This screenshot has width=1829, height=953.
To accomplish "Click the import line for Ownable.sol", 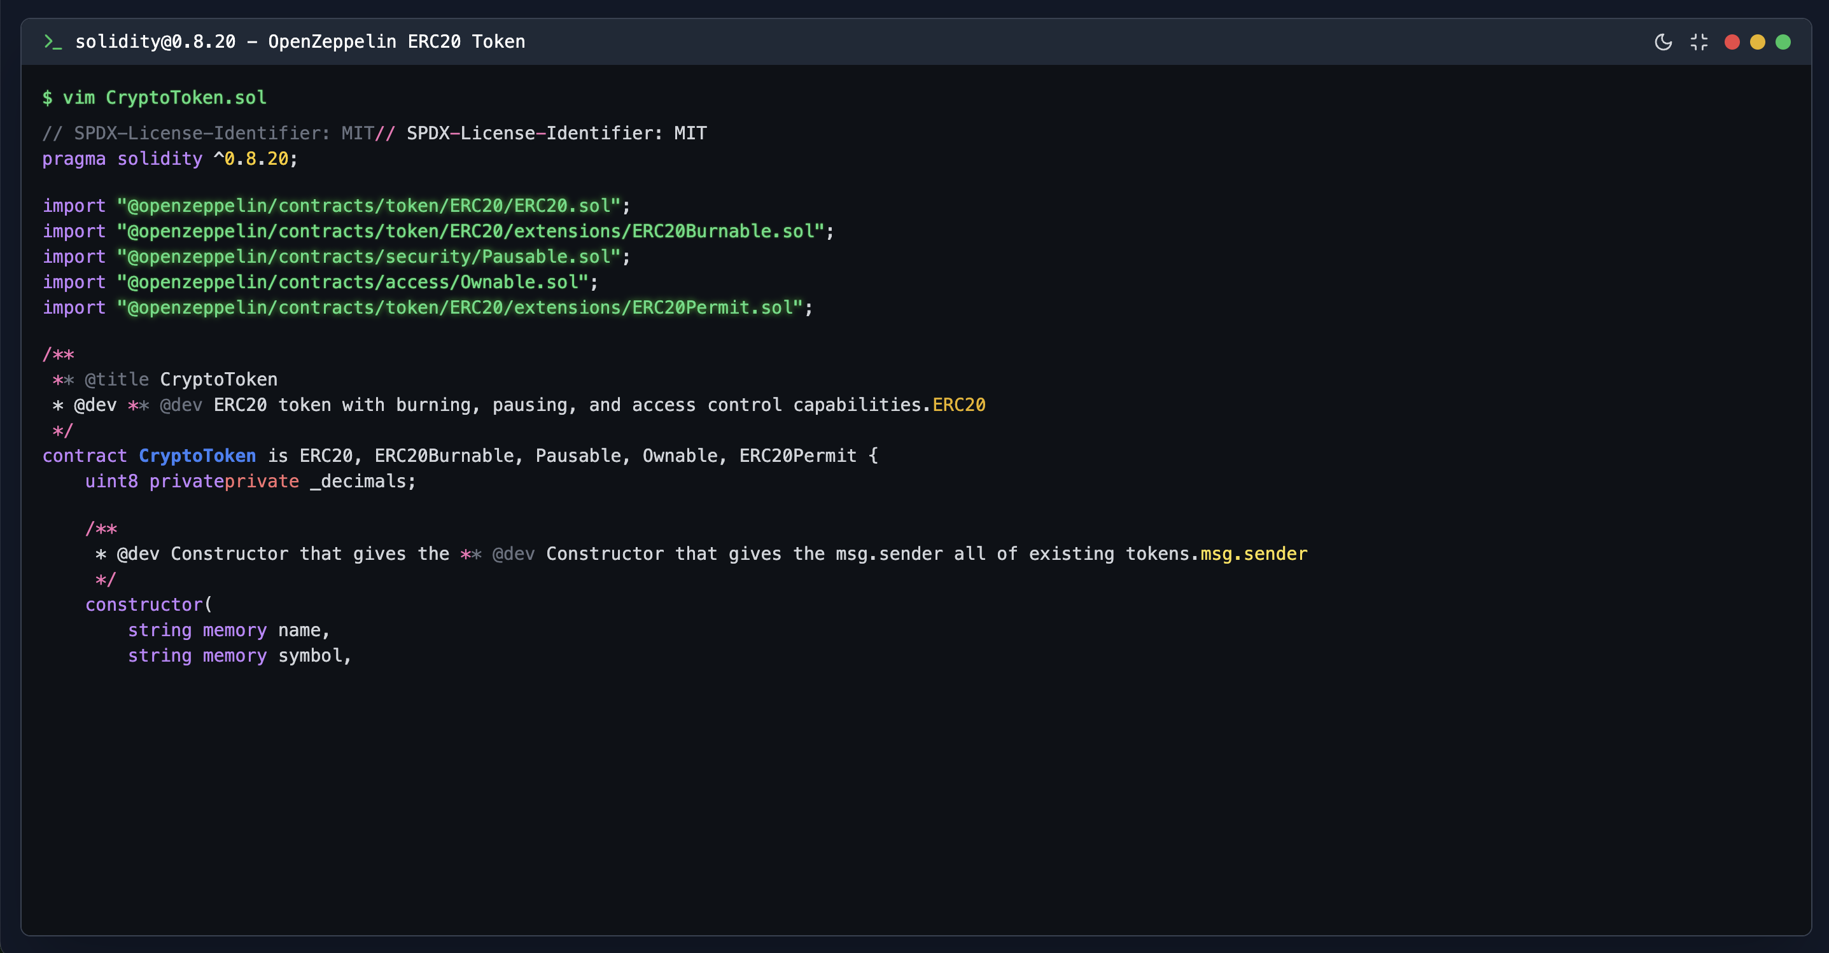I will coord(320,282).
